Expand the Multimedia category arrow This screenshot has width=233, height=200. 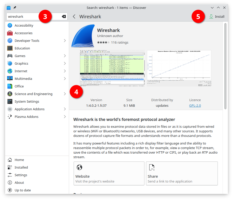click(65, 79)
